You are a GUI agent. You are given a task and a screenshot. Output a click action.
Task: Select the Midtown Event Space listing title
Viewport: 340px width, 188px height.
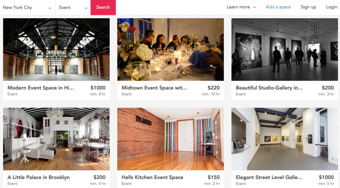154,88
